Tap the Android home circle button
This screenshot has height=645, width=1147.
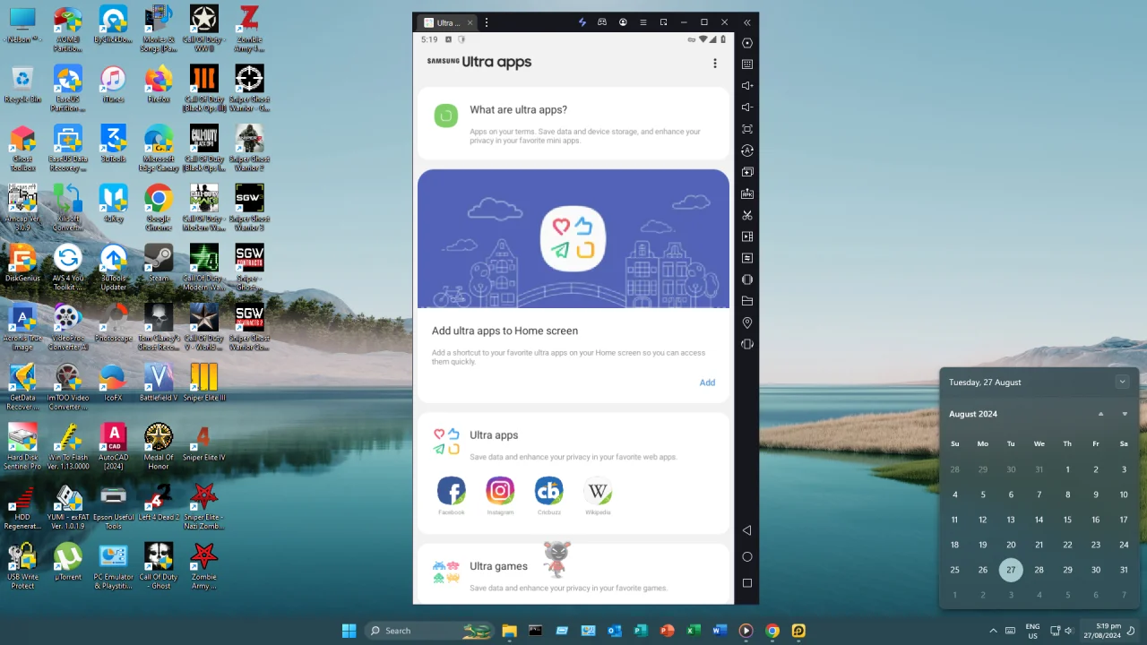click(x=747, y=557)
